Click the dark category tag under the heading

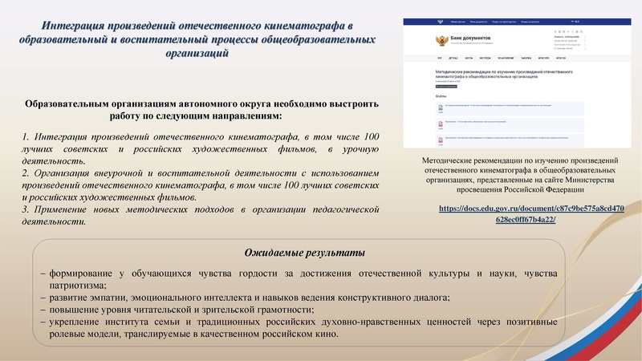click(x=446, y=87)
